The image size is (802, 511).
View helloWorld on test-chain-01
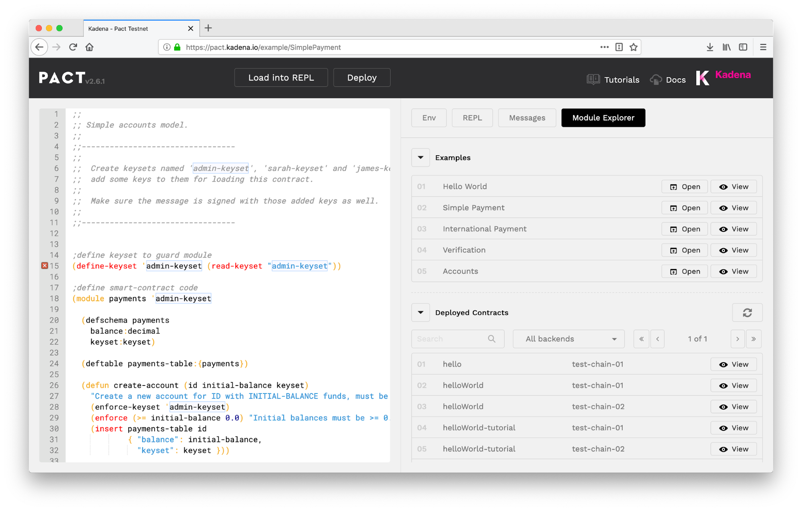pyautogui.click(x=733, y=385)
